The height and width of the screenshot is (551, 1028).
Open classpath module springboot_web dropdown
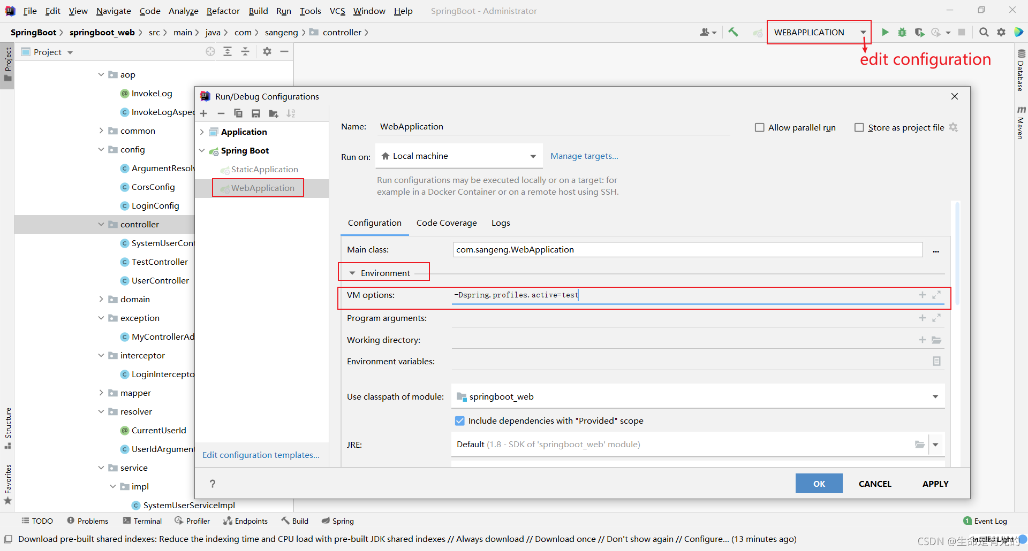(x=698, y=396)
